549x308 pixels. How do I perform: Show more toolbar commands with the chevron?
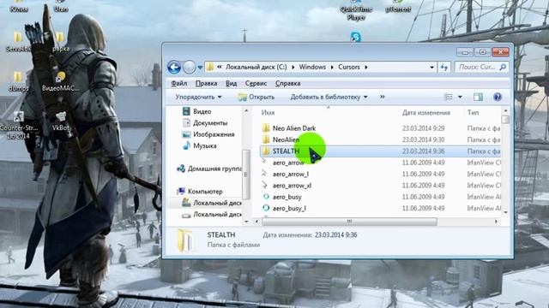coord(383,97)
